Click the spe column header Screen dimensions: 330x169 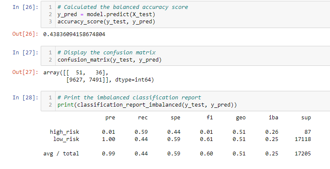(176, 118)
